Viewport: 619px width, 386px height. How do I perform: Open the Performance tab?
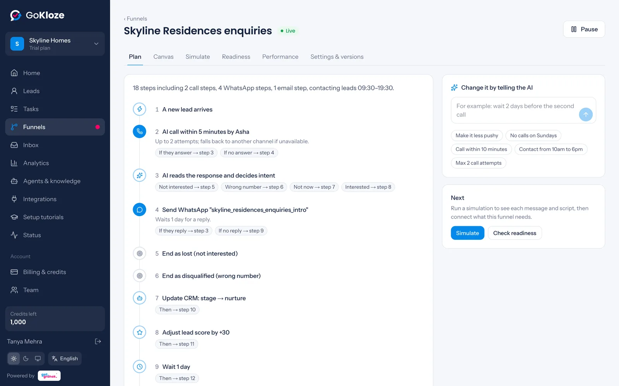(280, 57)
